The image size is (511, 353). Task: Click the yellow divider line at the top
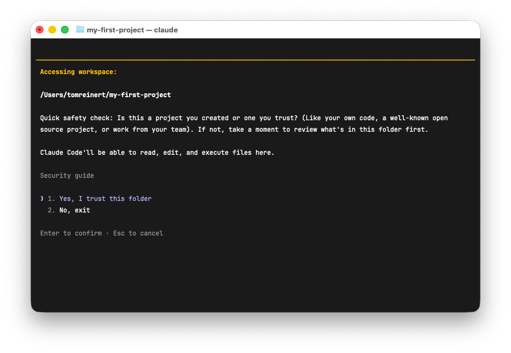pyautogui.click(x=255, y=60)
